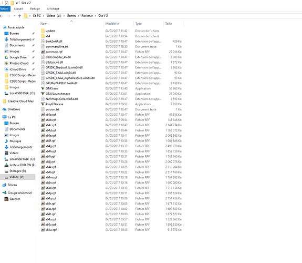
Task: Open Photos iCloud quick access item
Action: click(x=19, y=63)
